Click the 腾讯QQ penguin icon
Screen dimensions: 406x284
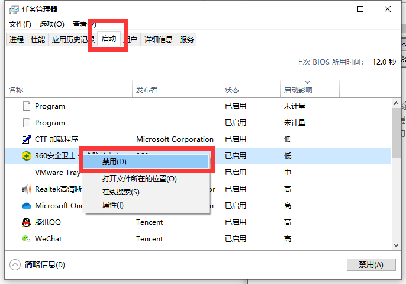tap(26, 222)
